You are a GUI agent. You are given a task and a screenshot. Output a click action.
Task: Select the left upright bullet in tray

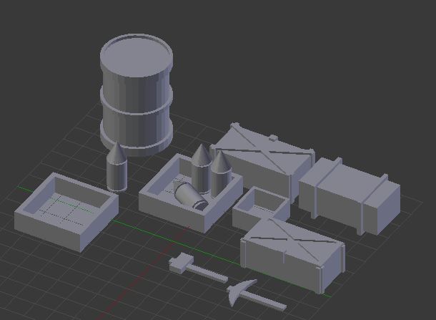point(200,170)
